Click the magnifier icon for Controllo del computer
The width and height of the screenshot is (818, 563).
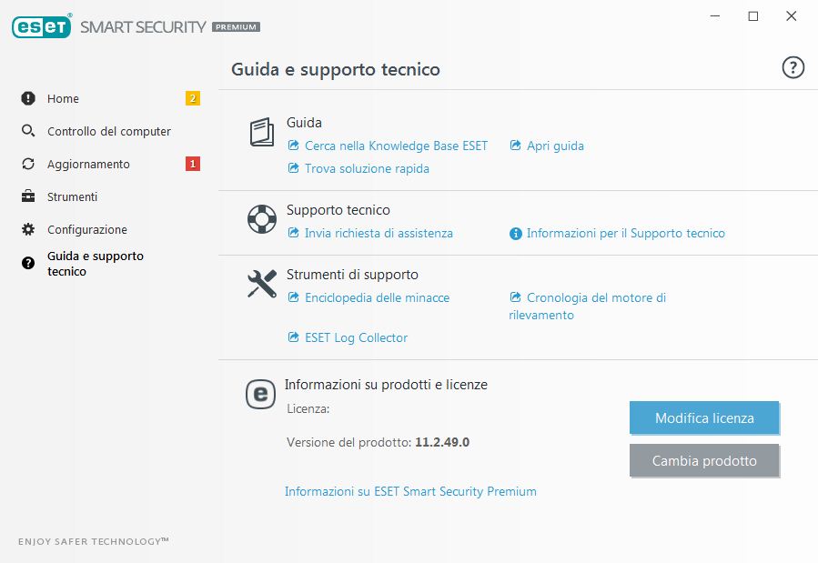click(28, 131)
